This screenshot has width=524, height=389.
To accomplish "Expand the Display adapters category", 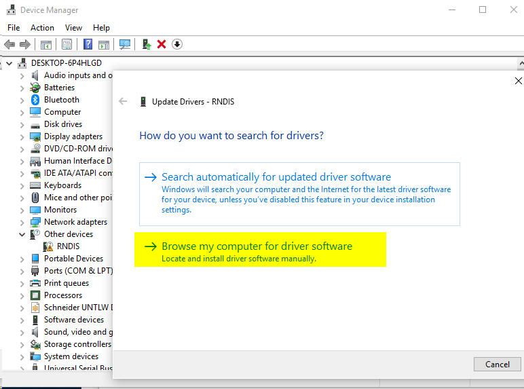I will pos(22,137).
